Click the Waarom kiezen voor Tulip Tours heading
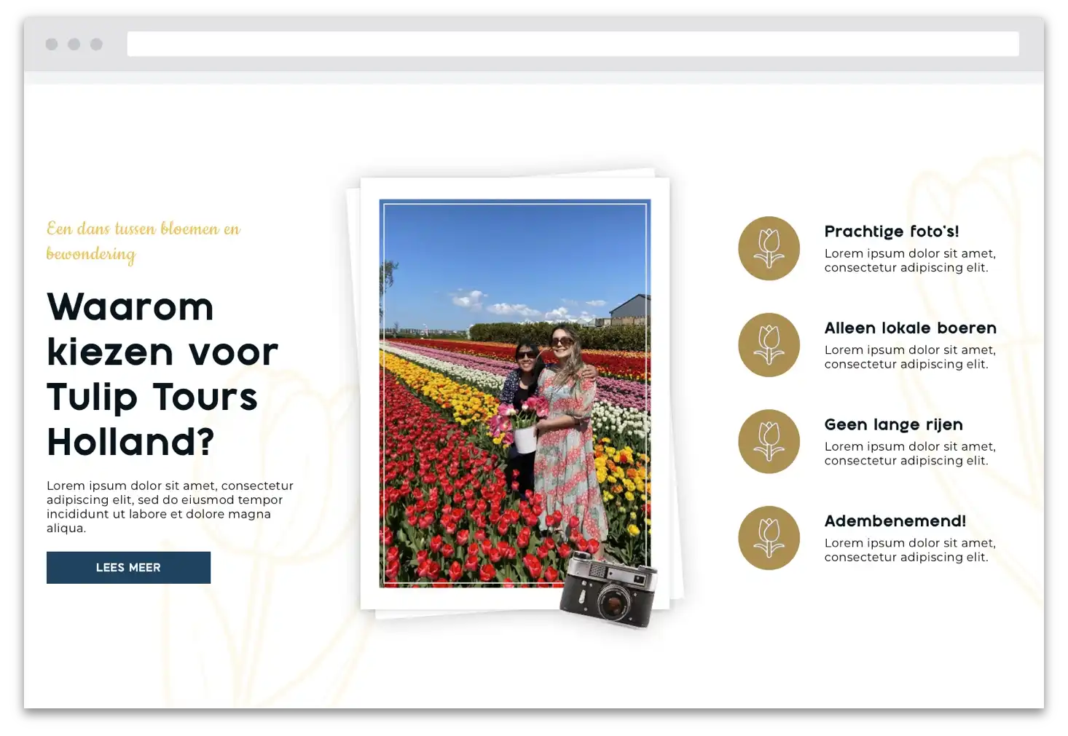The image size is (1068, 736). (x=162, y=374)
